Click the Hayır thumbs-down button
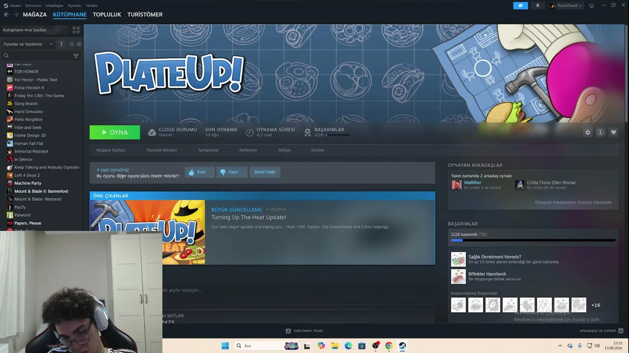 point(232,172)
